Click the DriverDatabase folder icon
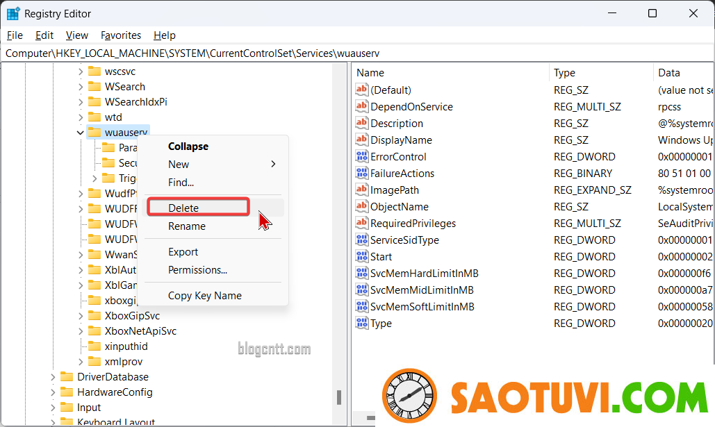Viewport: 715px width, 427px height. tap(67, 376)
